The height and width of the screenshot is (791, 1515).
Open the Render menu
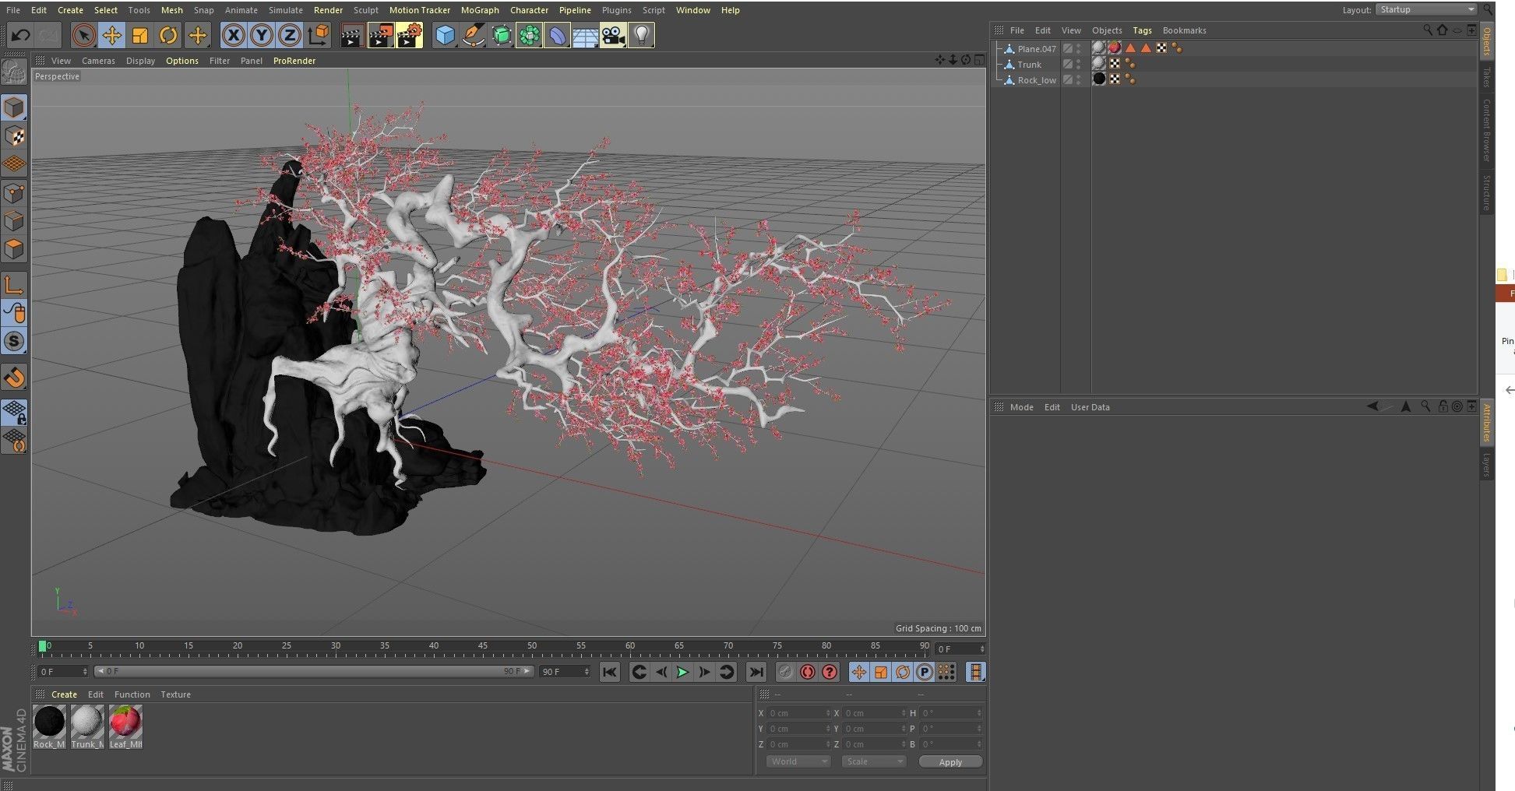coord(328,10)
